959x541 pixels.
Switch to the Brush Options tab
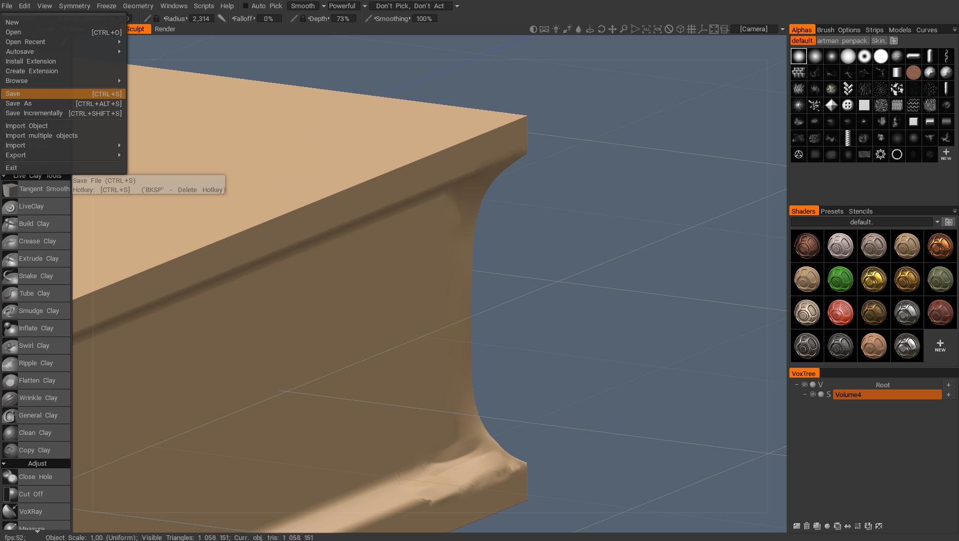point(839,30)
